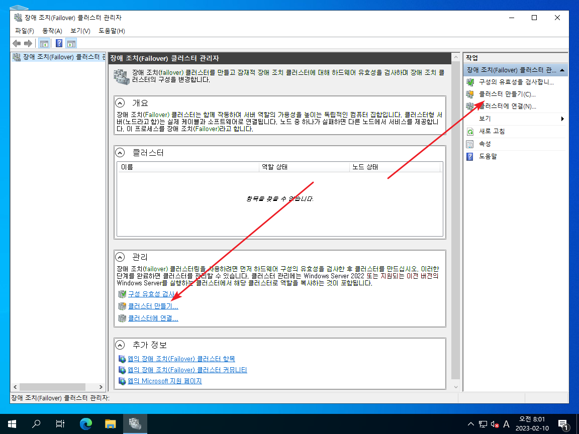
Task: Click the 구성의 유효성을 검사합니다... action text
Action: click(516, 82)
